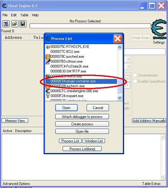Select 00000E54-plugin-container.exe process

81,81
